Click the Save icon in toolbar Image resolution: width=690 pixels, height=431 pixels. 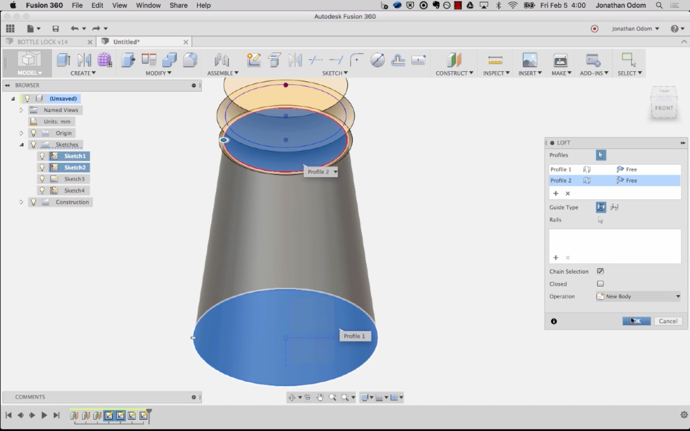[55, 29]
